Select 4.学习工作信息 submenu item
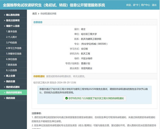This screenshot has height=129, width=160. click(13, 48)
